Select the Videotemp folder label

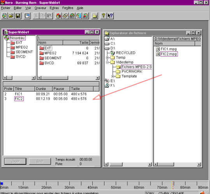click(x=125, y=62)
